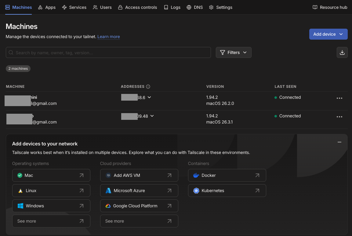352x236 pixels.
Task: Click the VERSION column header
Action: (215, 87)
